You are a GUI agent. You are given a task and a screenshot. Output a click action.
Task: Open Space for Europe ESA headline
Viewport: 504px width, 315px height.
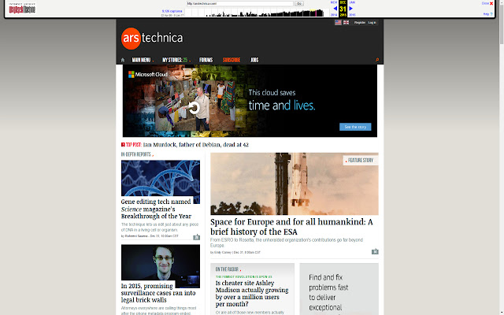[291, 227]
